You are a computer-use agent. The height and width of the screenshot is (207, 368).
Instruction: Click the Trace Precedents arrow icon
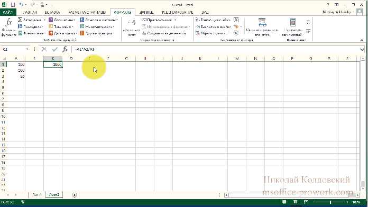click(197, 20)
